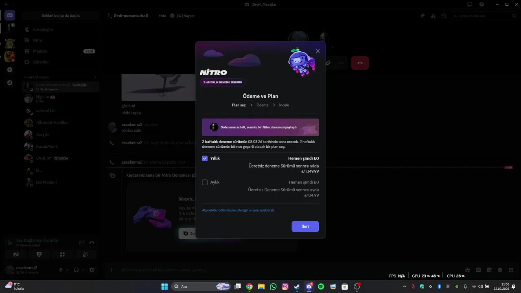Click the 2 haftalık deneme sürümü badge
The image size is (521, 293).
click(223, 82)
